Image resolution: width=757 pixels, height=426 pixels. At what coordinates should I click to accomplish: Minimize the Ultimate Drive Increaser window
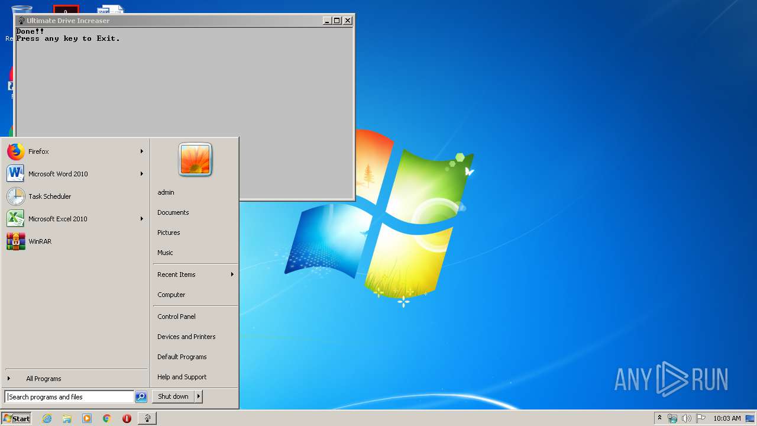coord(327,20)
